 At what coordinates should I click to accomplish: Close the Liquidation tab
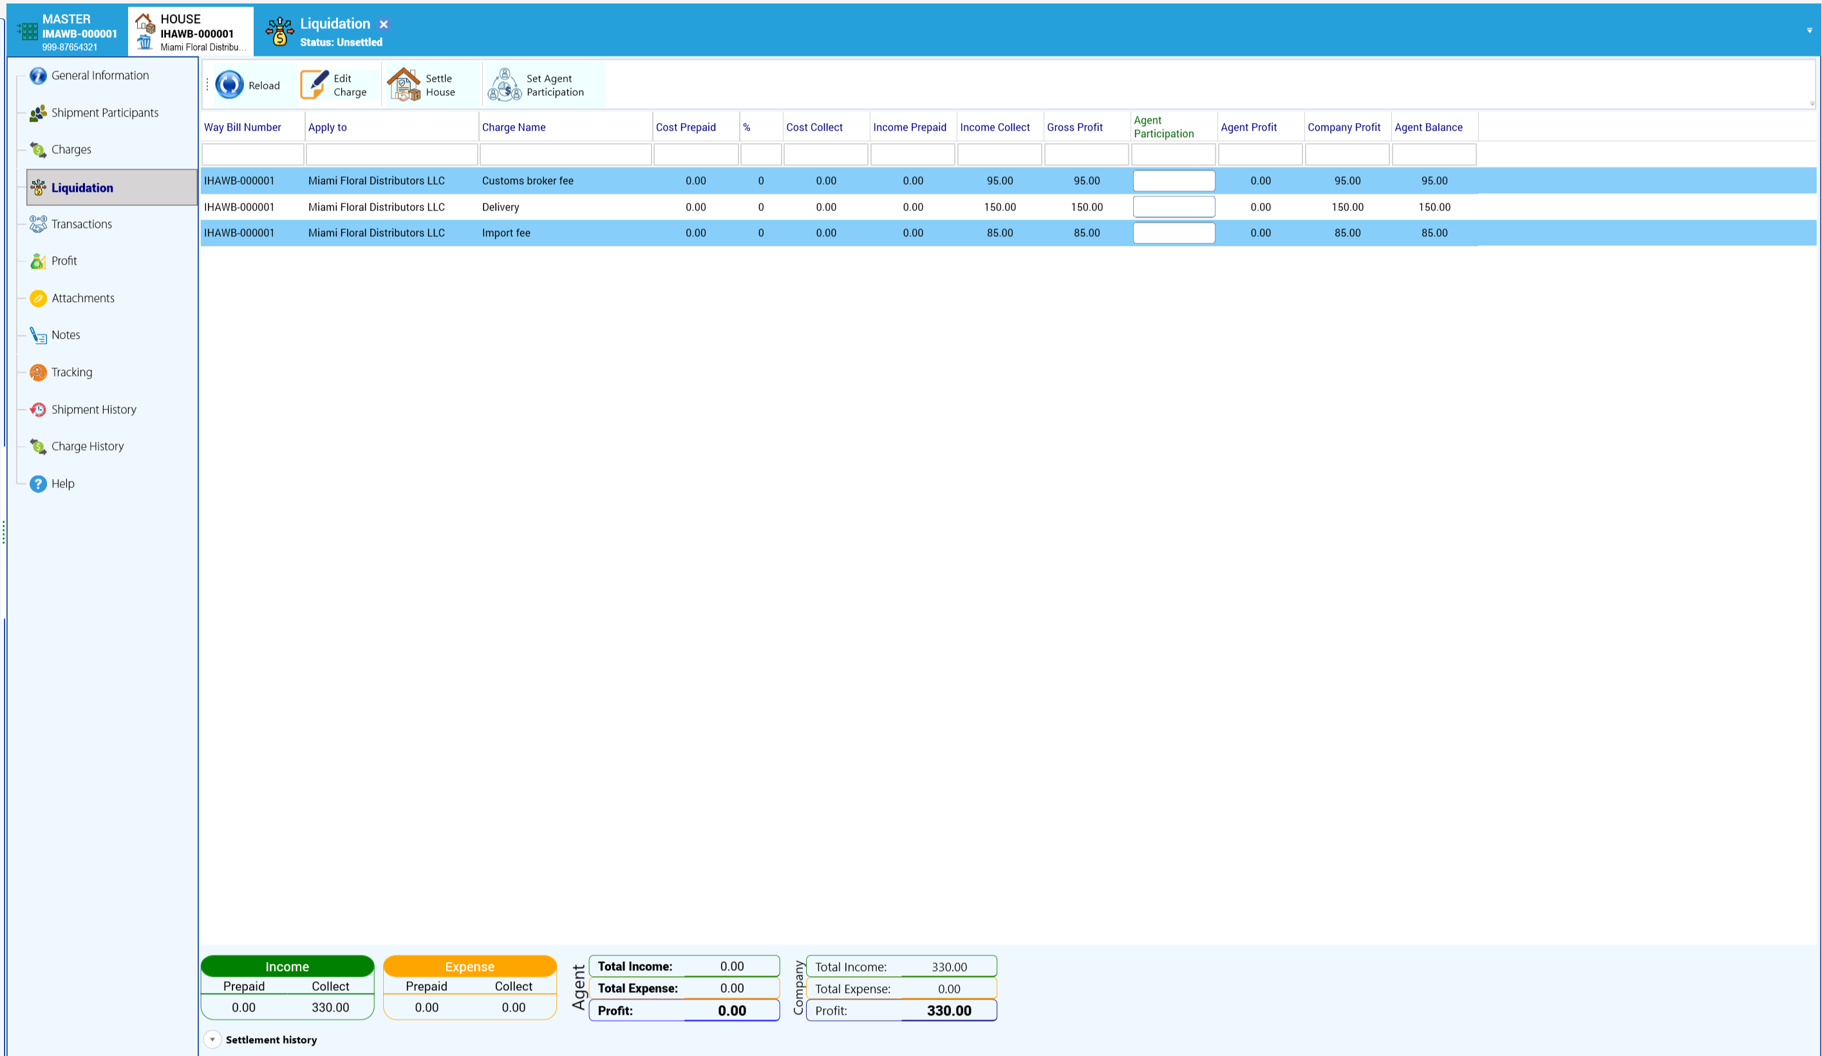(384, 24)
